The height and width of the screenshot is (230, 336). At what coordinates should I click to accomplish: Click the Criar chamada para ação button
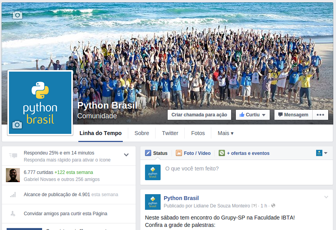199,115
